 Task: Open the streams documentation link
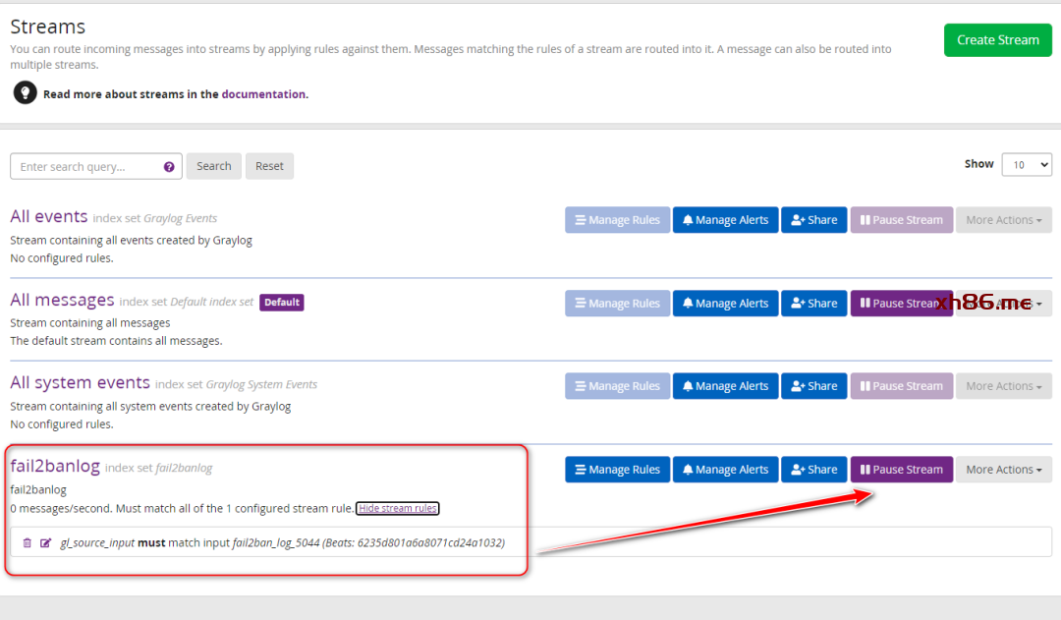[x=262, y=94]
